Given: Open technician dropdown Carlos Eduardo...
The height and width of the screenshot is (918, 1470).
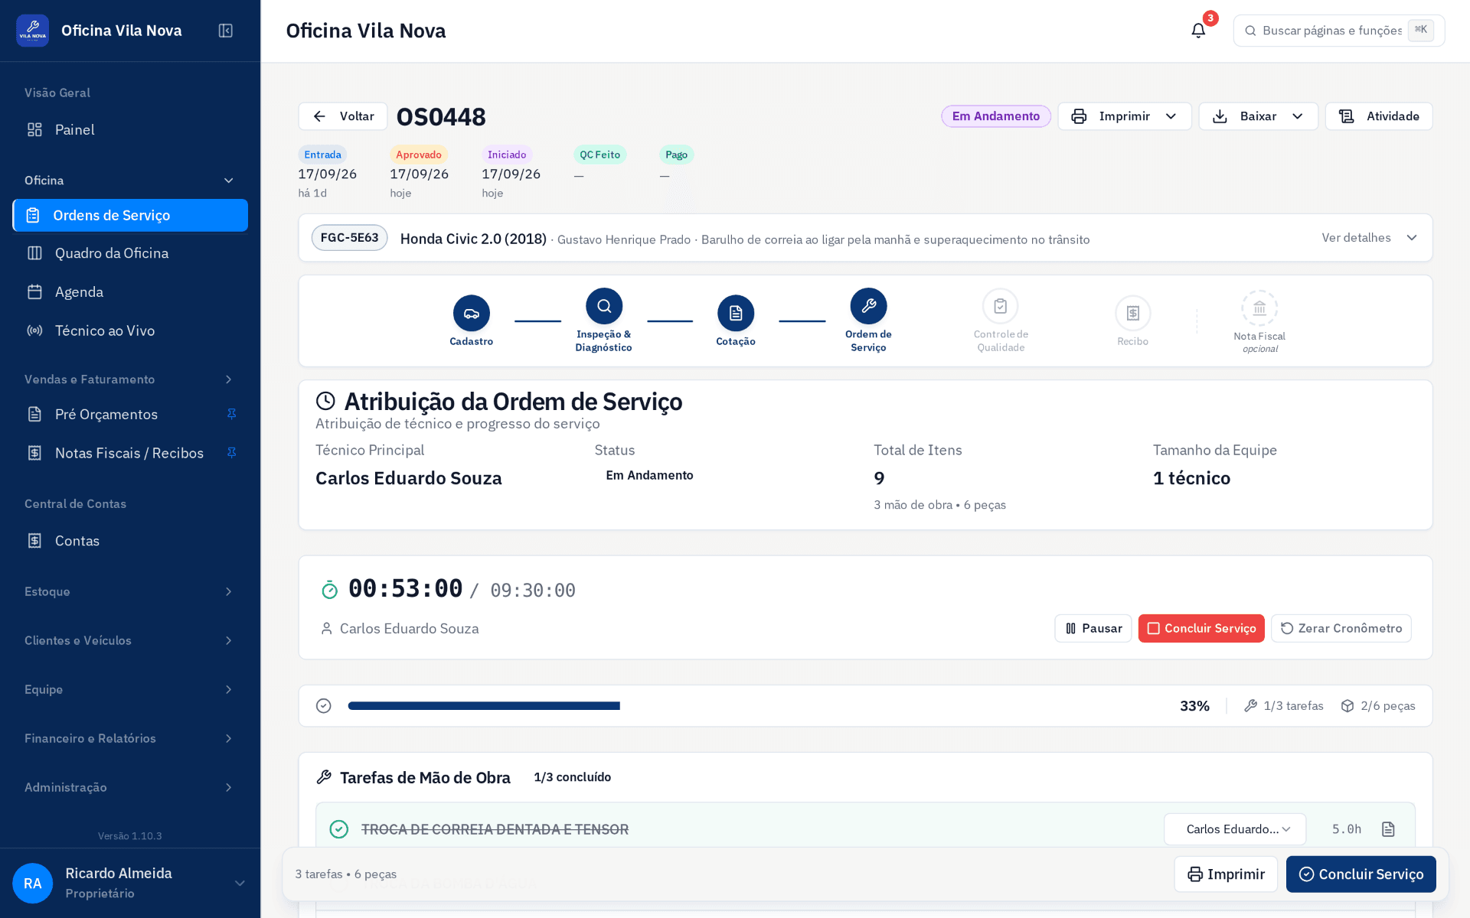Looking at the screenshot, I should coord(1235,829).
